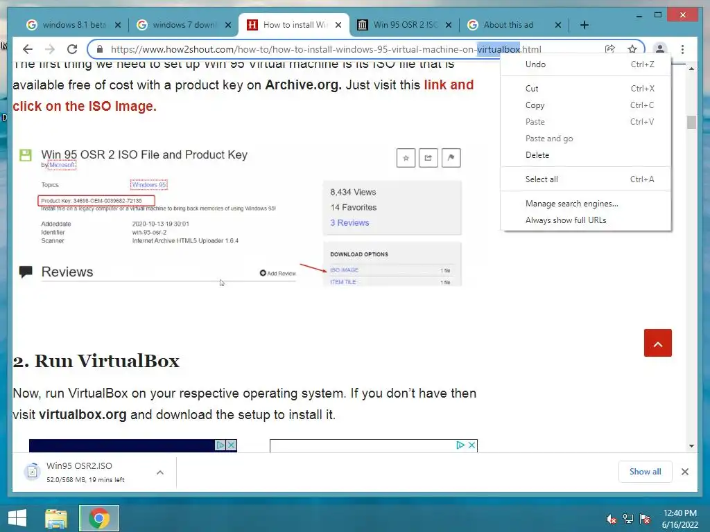The image size is (710, 532).
Task: Close the 'About this ad' tab
Action: pyautogui.click(x=558, y=25)
